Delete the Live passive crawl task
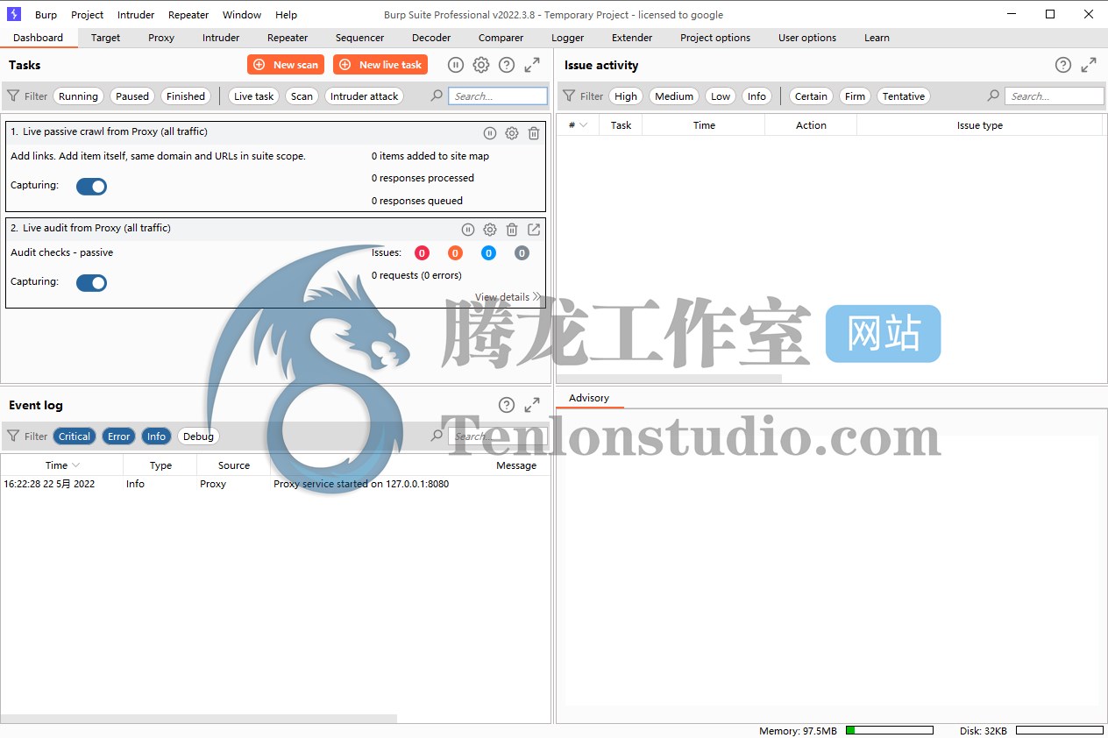 point(534,133)
